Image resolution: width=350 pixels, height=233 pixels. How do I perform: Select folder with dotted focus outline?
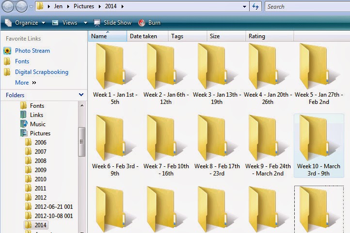[x=319, y=209]
